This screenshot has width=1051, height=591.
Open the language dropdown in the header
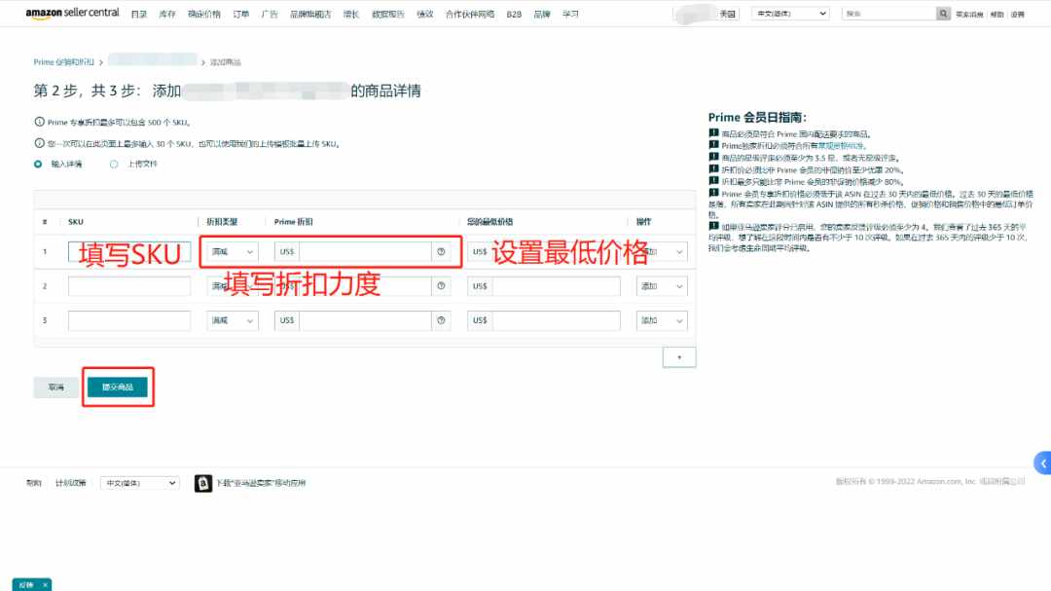(x=790, y=14)
